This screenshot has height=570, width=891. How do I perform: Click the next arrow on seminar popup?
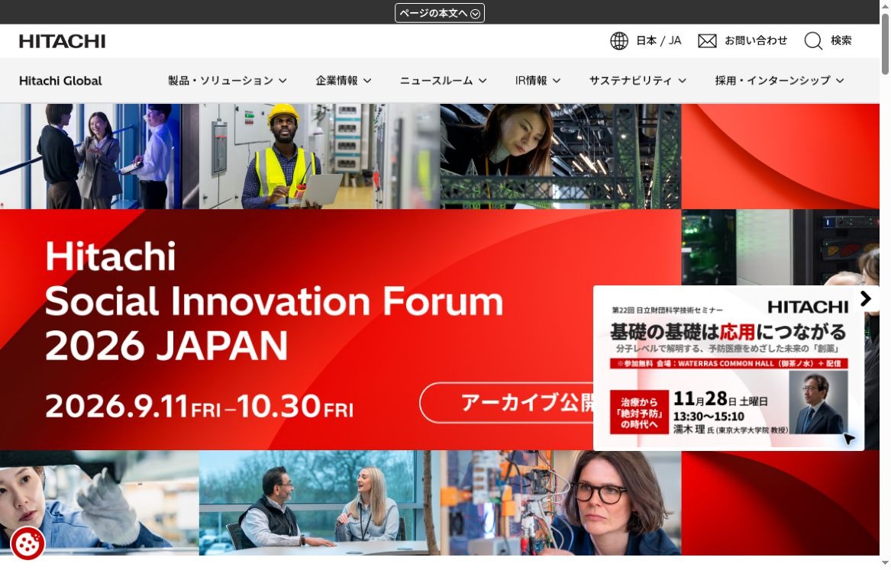pos(866,298)
